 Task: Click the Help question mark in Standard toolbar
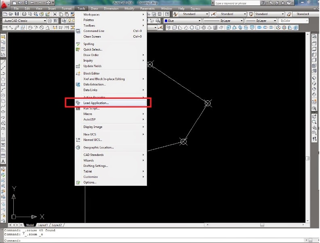click(x=167, y=14)
